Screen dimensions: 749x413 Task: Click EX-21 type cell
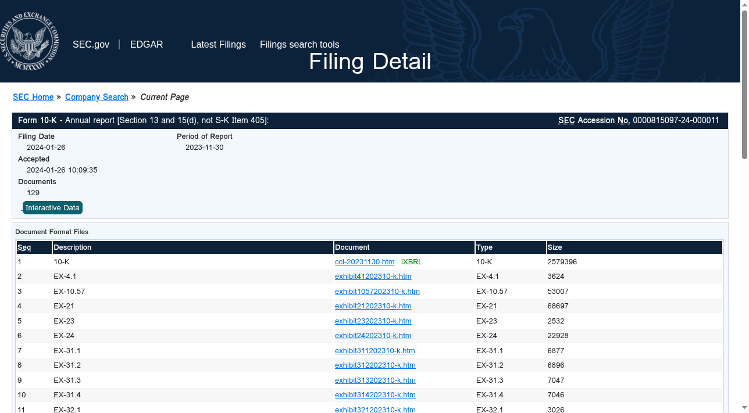click(511, 306)
